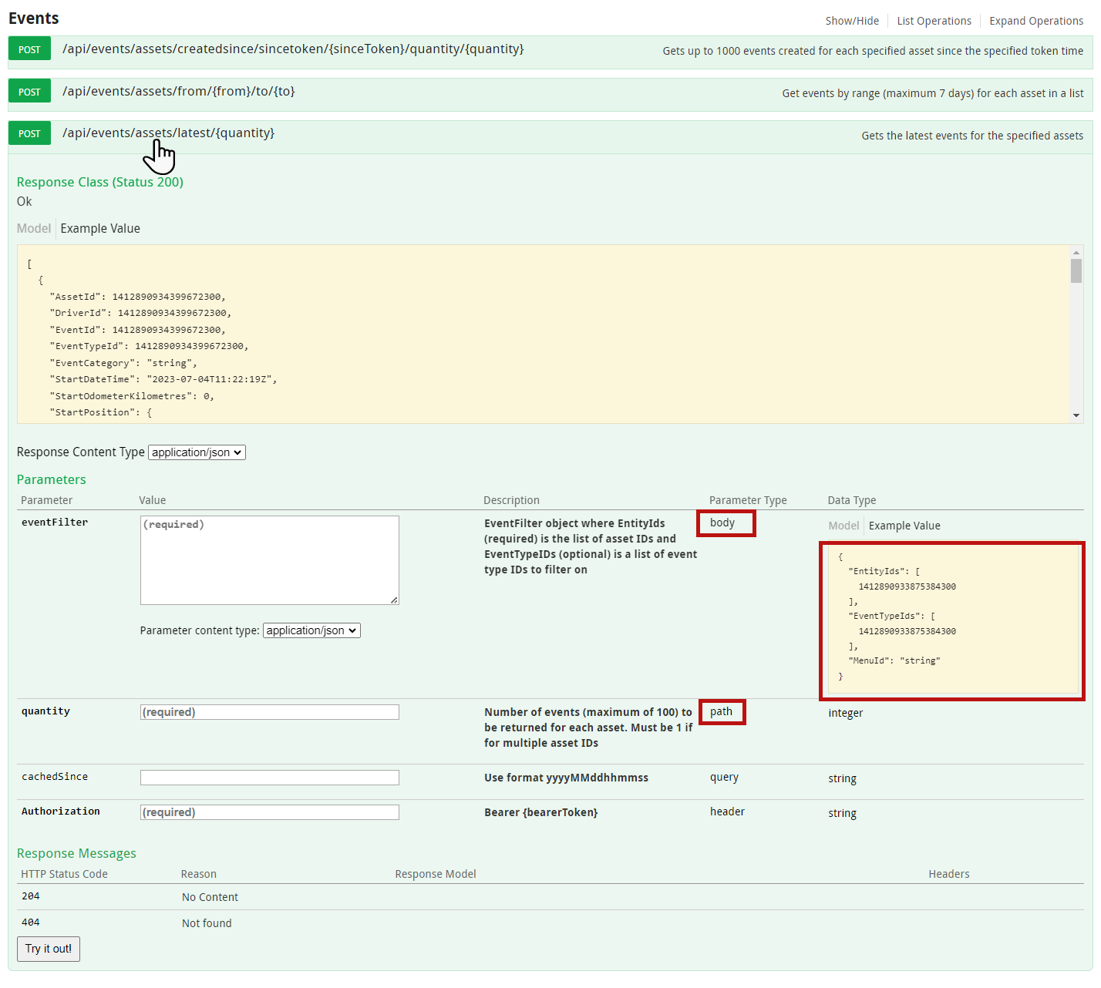Click the scroll down arrow of response example
The width and height of the screenshot is (1101, 988).
pos(1076,415)
